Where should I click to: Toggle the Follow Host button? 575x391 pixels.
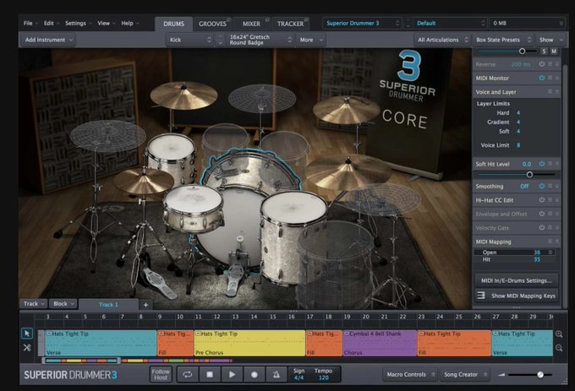161,374
